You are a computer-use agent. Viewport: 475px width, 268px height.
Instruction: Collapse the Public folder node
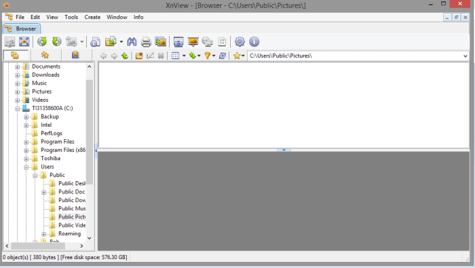(35, 175)
